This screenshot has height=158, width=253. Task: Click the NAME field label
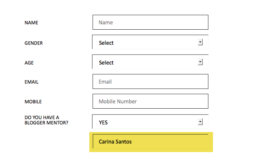pyautogui.click(x=31, y=23)
